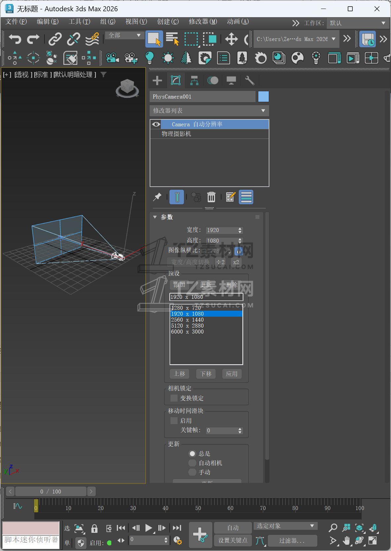The image size is (391, 551).
Task: Open the Display panel tab
Action: click(x=231, y=80)
